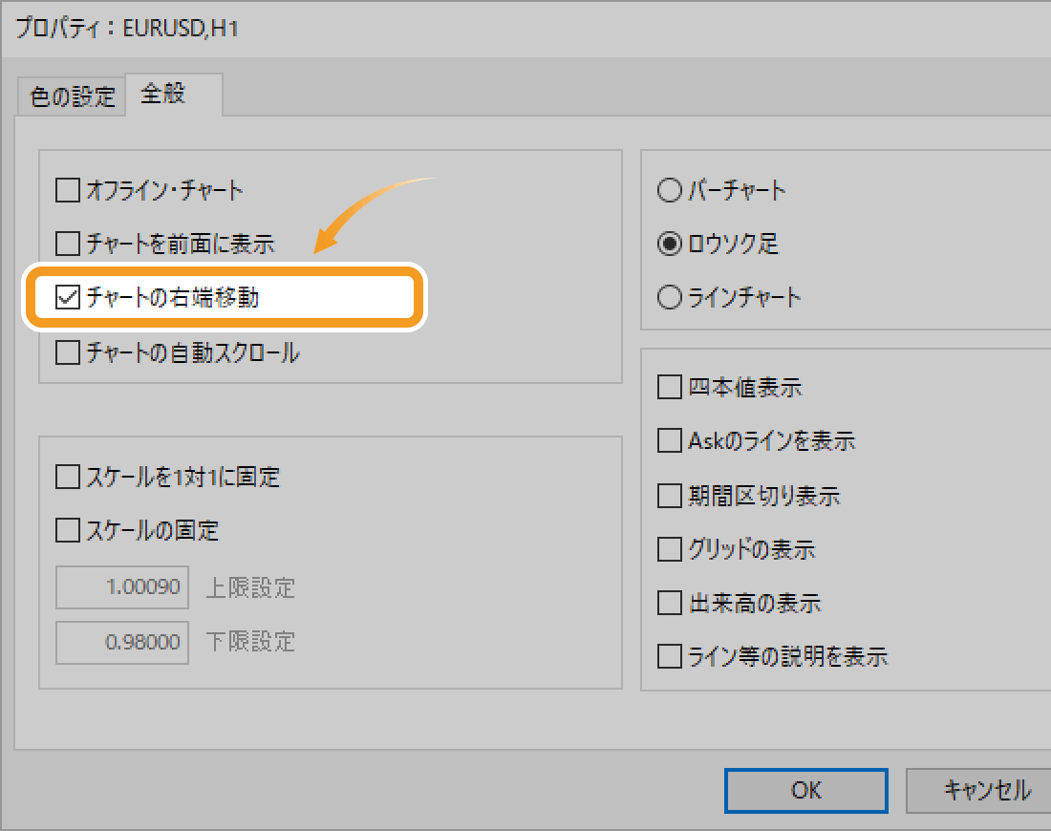1051x831 pixels.
Task: Check Askのラインを表示 option
Action: pyautogui.click(x=670, y=440)
